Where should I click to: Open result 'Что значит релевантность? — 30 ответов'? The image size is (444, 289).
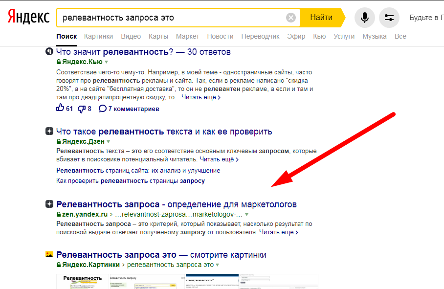click(143, 52)
